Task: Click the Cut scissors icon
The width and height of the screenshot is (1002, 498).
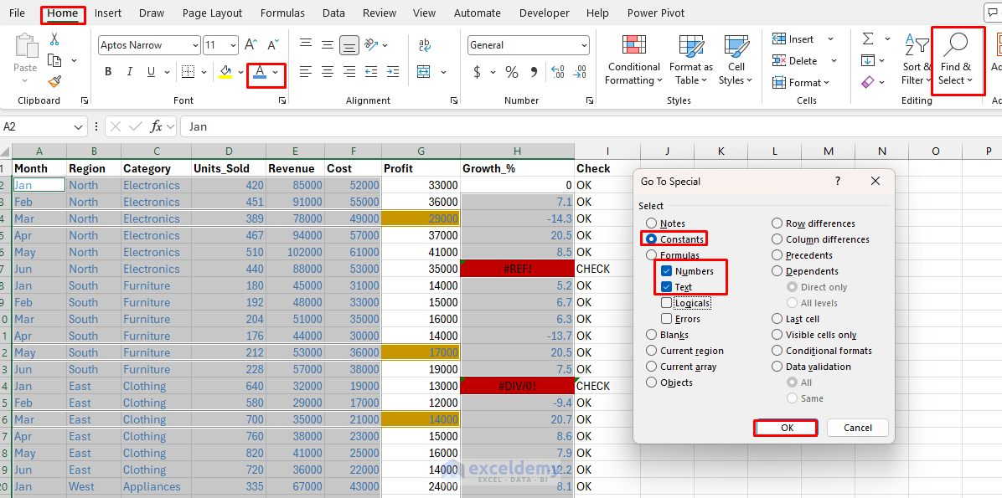Action: tap(54, 39)
